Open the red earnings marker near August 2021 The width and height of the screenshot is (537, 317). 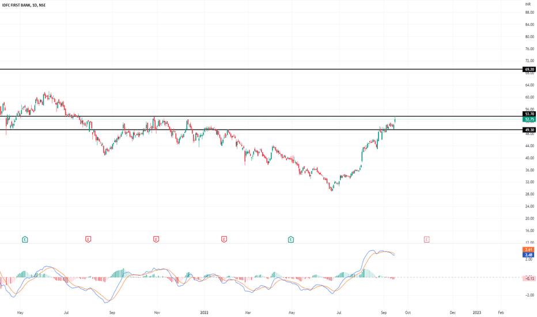click(x=88, y=240)
